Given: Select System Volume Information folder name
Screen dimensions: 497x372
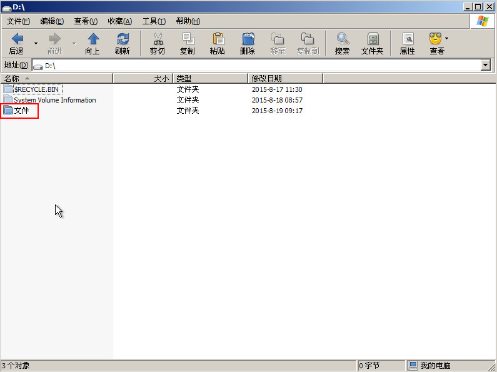Looking at the screenshot, I should tap(55, 100).
